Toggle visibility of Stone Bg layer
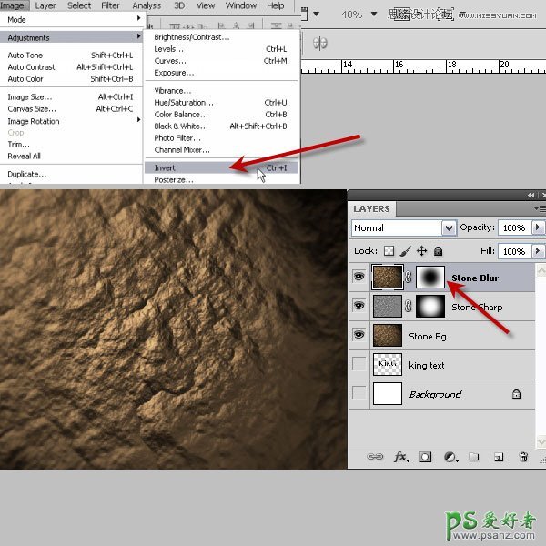This screenshot has height=546, width=546. tap(359, 336)
